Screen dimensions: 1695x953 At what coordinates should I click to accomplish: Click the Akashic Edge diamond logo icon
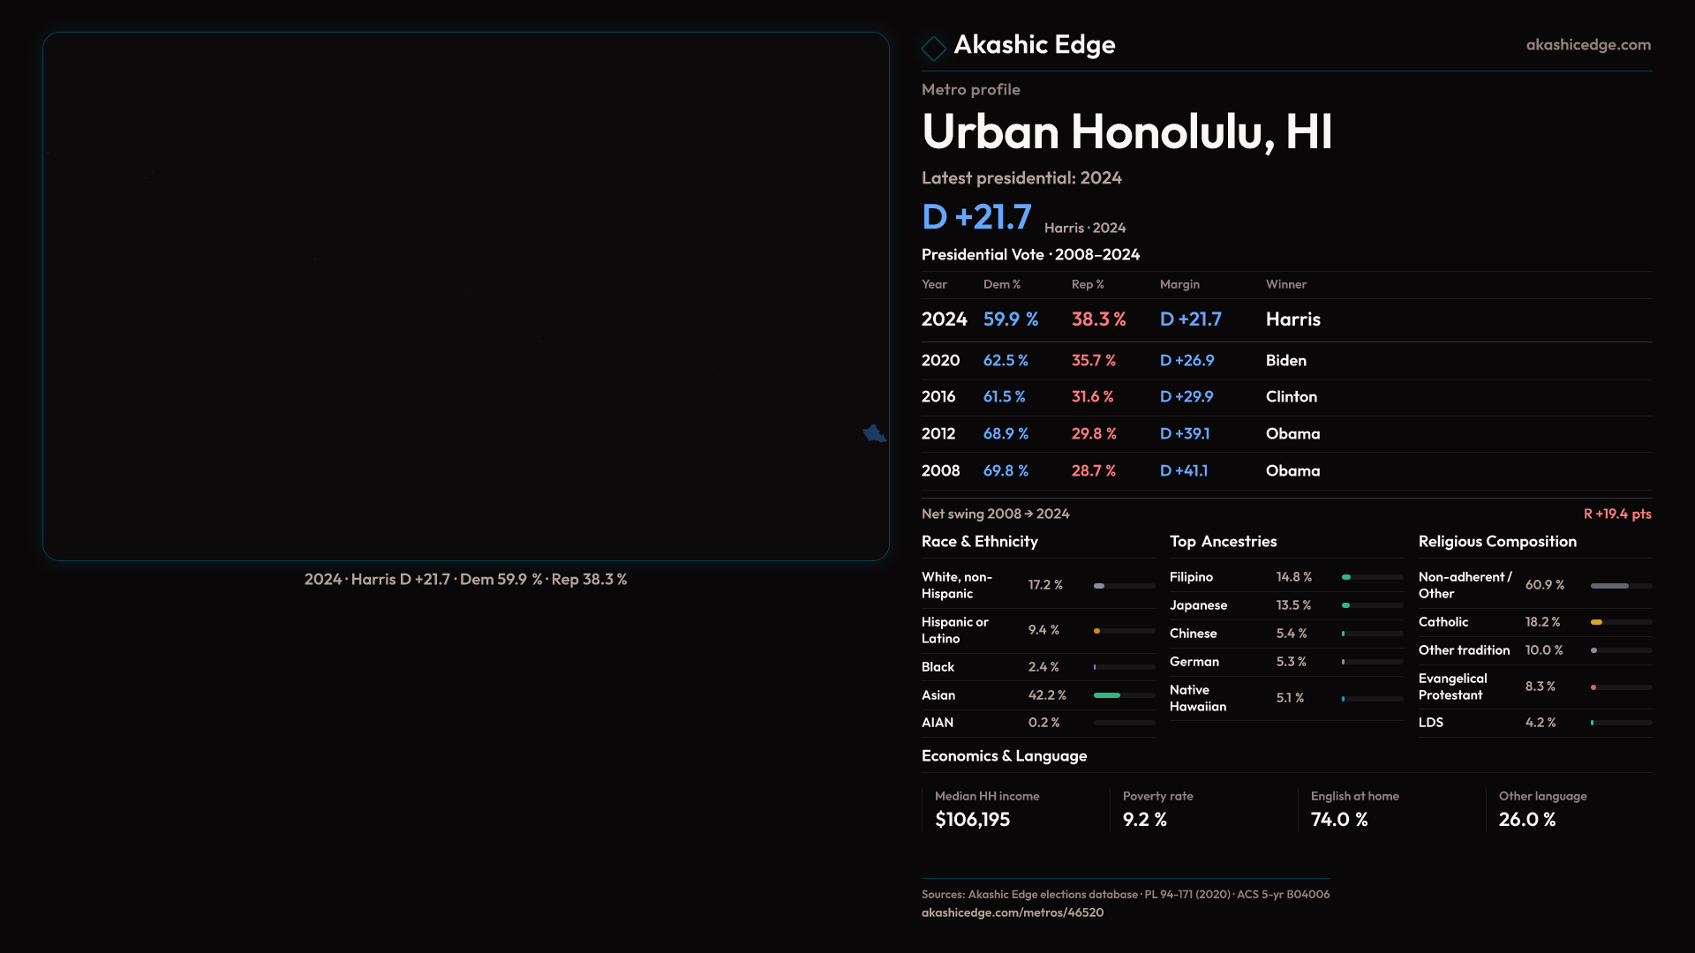pyautogui.click(x=933, y=48)
